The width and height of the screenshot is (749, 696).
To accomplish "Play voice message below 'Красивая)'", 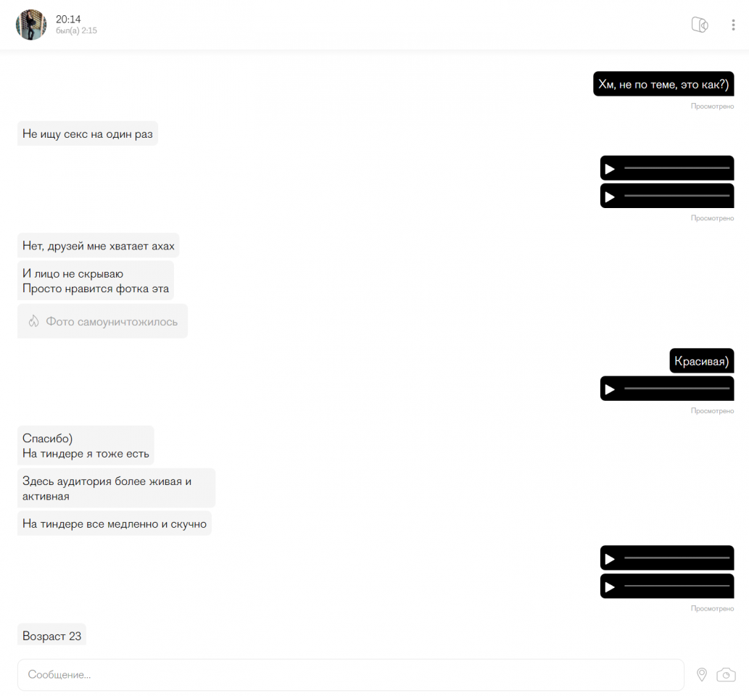I will (609, 389).
